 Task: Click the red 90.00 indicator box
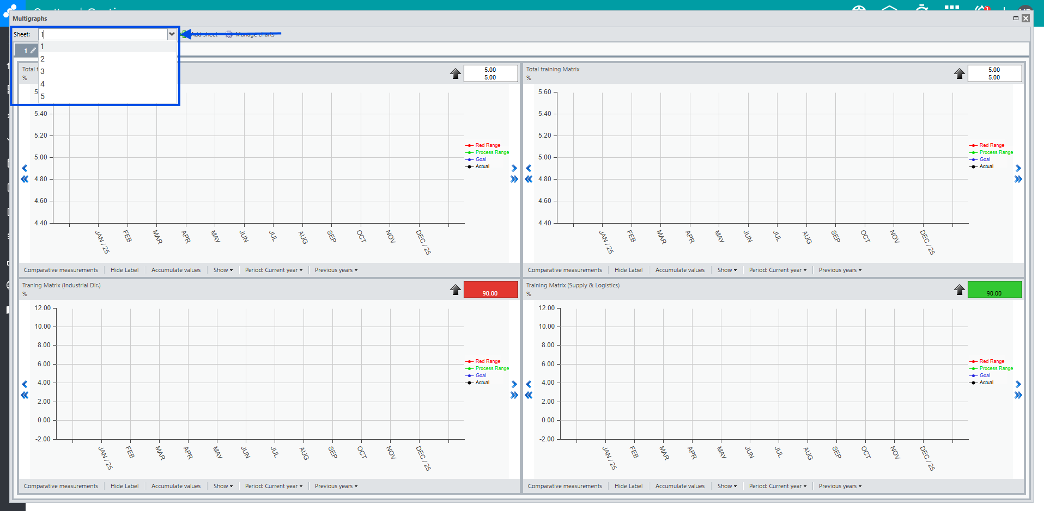click(x=490, y=290)
